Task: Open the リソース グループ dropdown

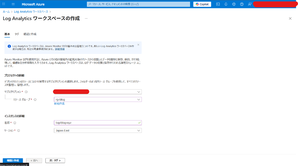Action: [x=98, y=100]
